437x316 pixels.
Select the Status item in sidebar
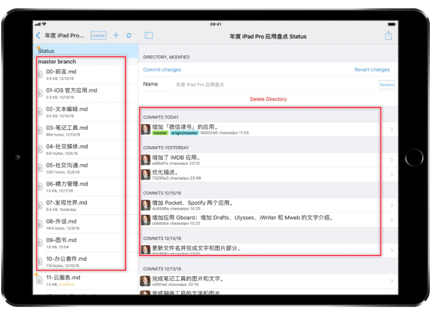(x=46, y=50)
